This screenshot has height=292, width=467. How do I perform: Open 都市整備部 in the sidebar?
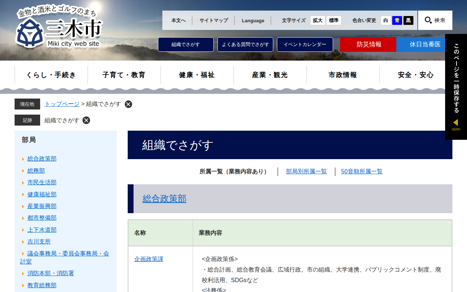[42, 218]
